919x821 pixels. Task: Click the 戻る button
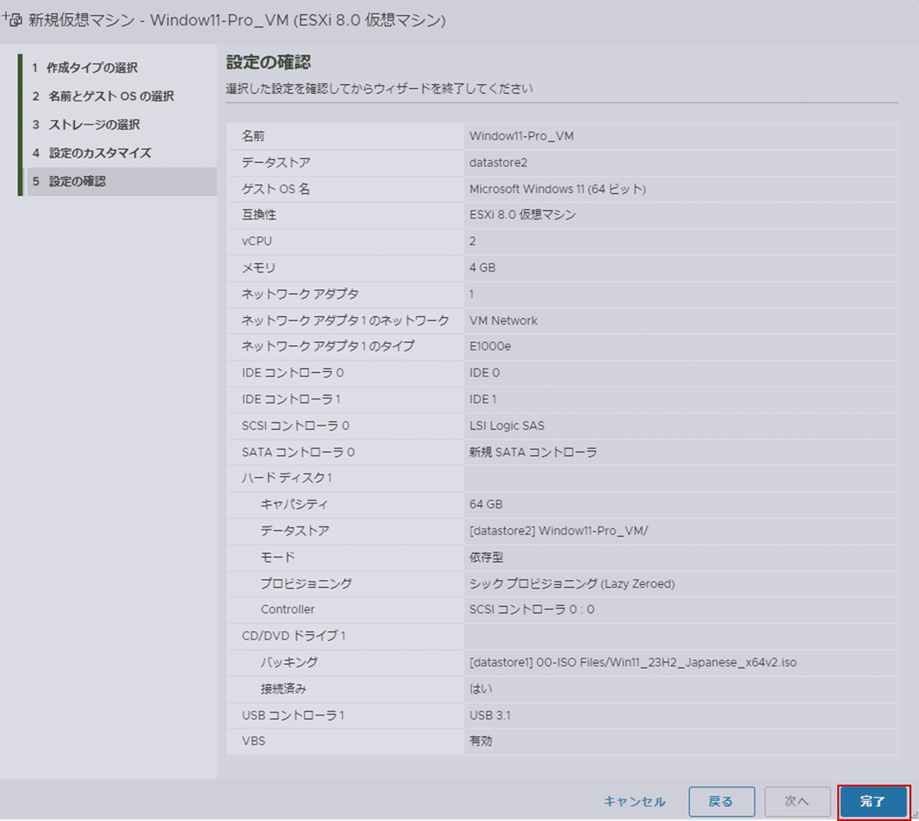click(x=721, y=801)
